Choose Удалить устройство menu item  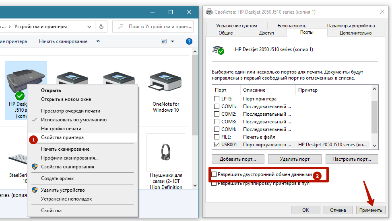pos(83,190)
